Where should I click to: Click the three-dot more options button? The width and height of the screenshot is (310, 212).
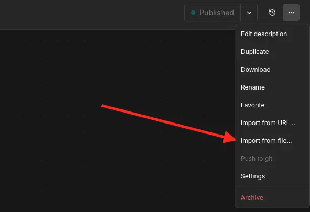click(291, 13)
